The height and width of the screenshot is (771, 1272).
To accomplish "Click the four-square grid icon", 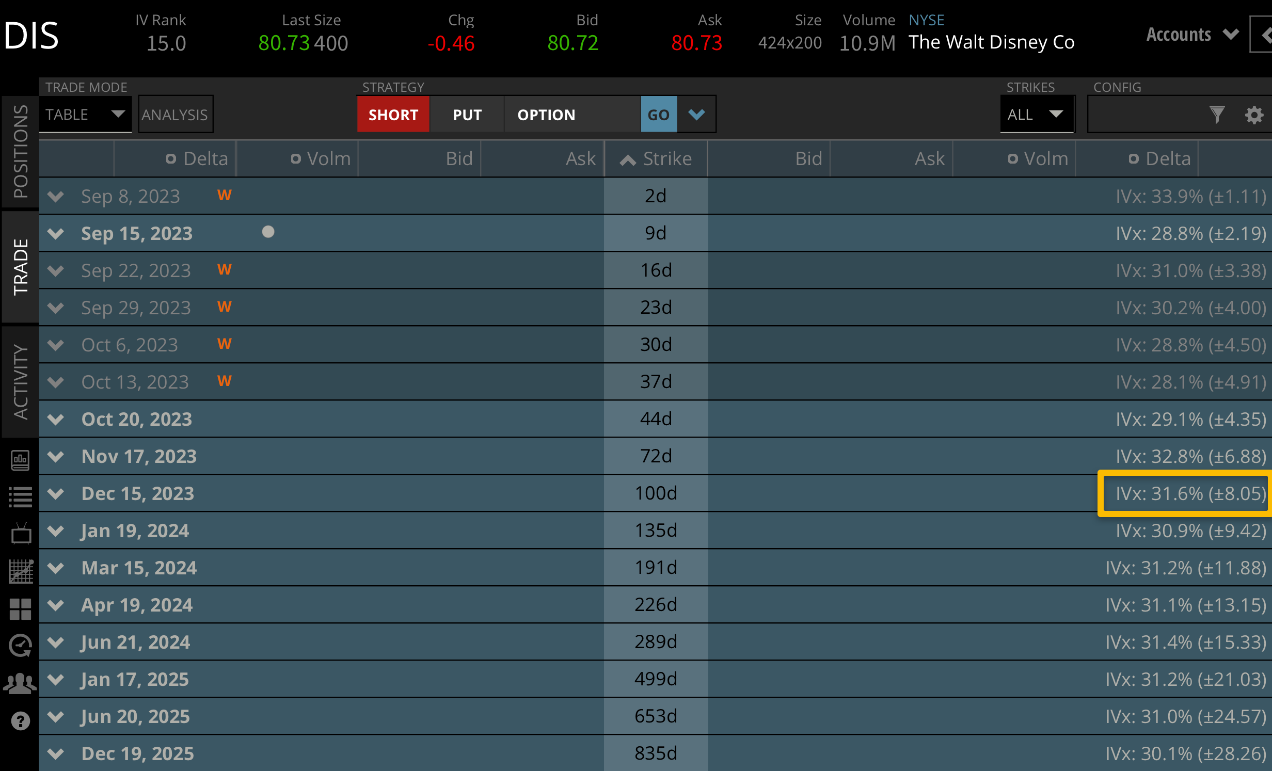I will (x=20, y=609).
